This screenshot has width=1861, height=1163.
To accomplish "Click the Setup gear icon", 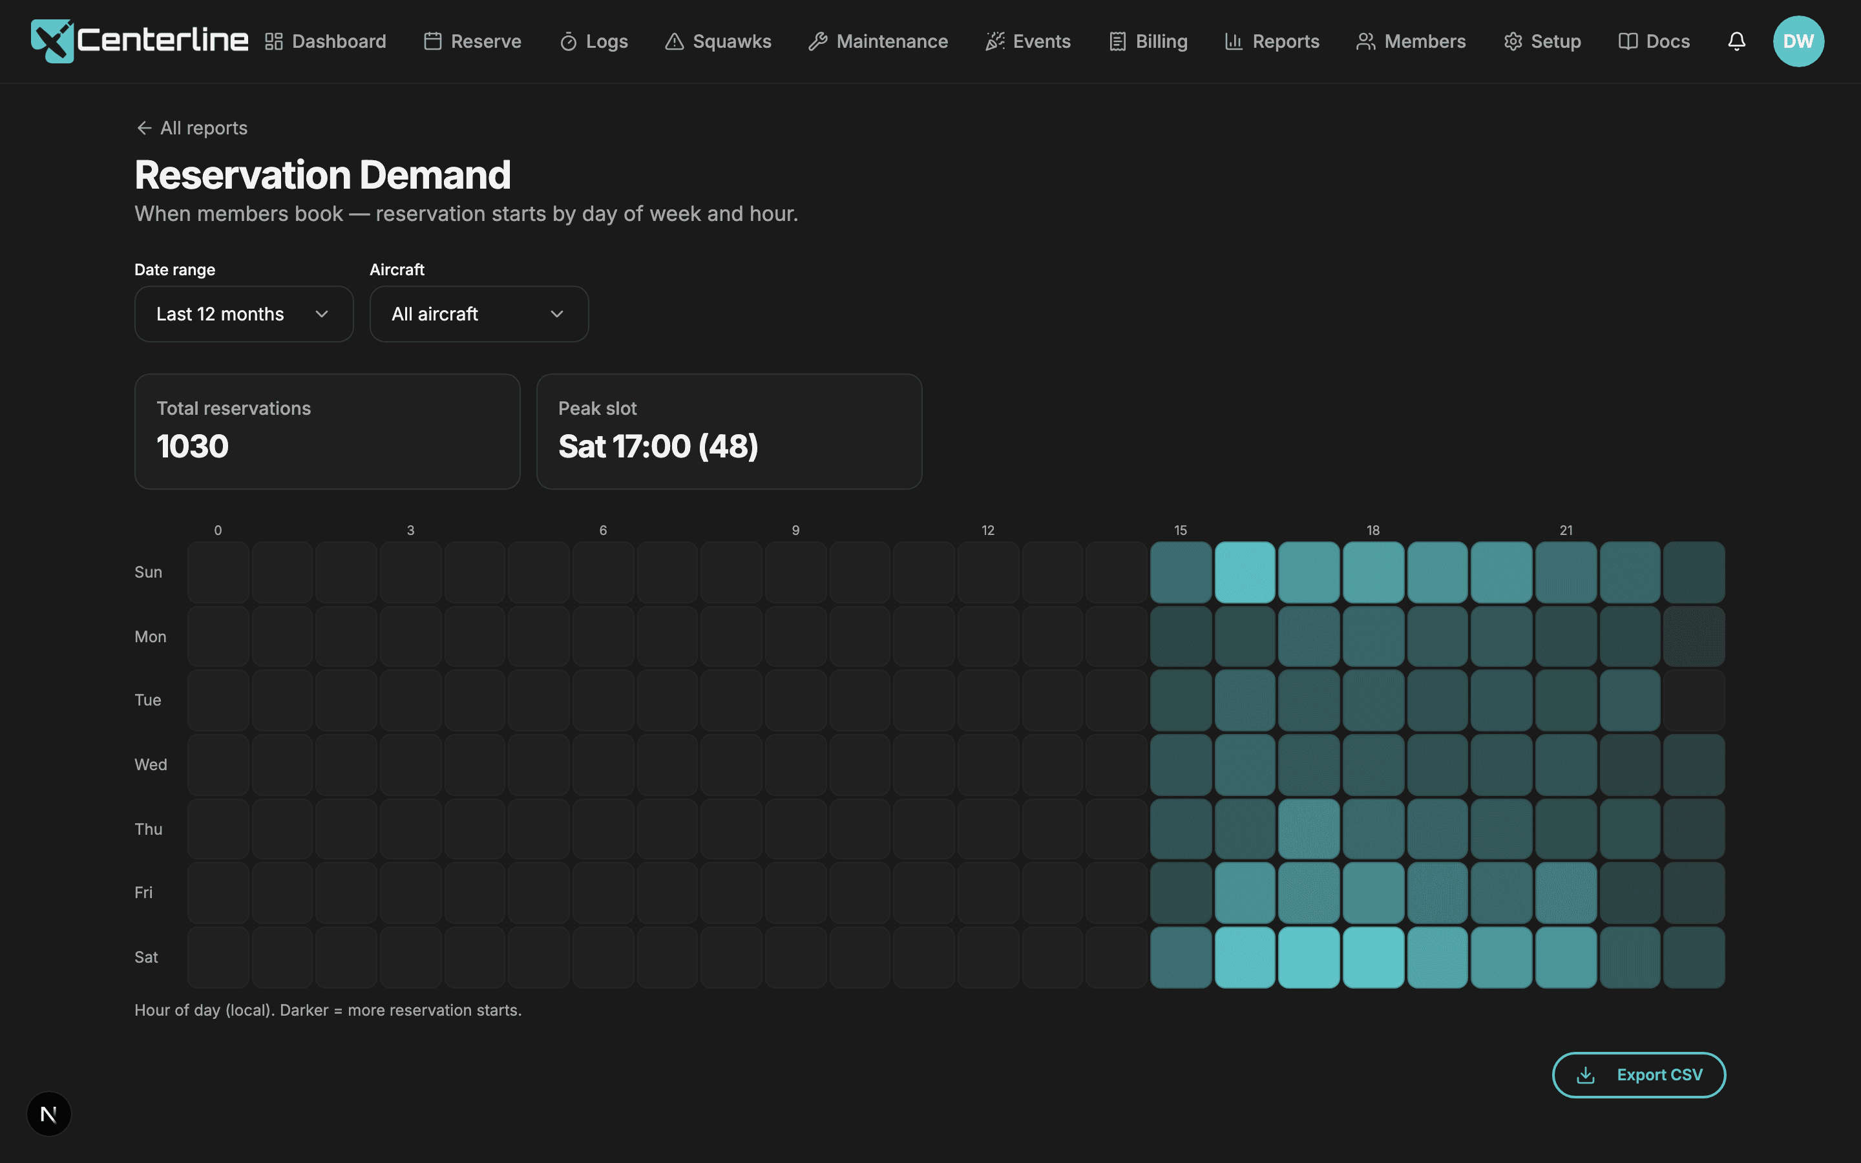I will (x=1513, y=41).
